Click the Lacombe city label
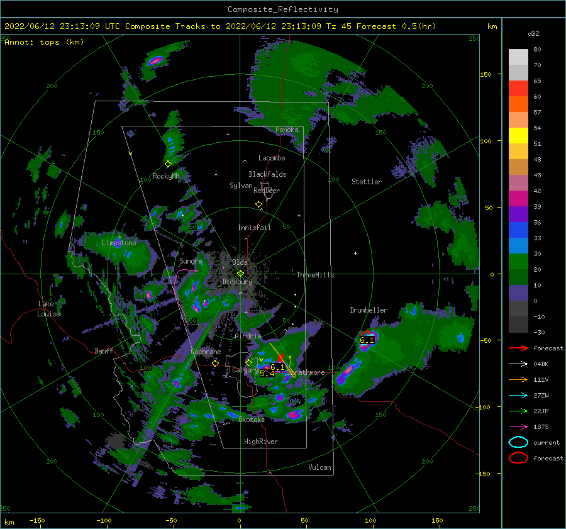 272,158
